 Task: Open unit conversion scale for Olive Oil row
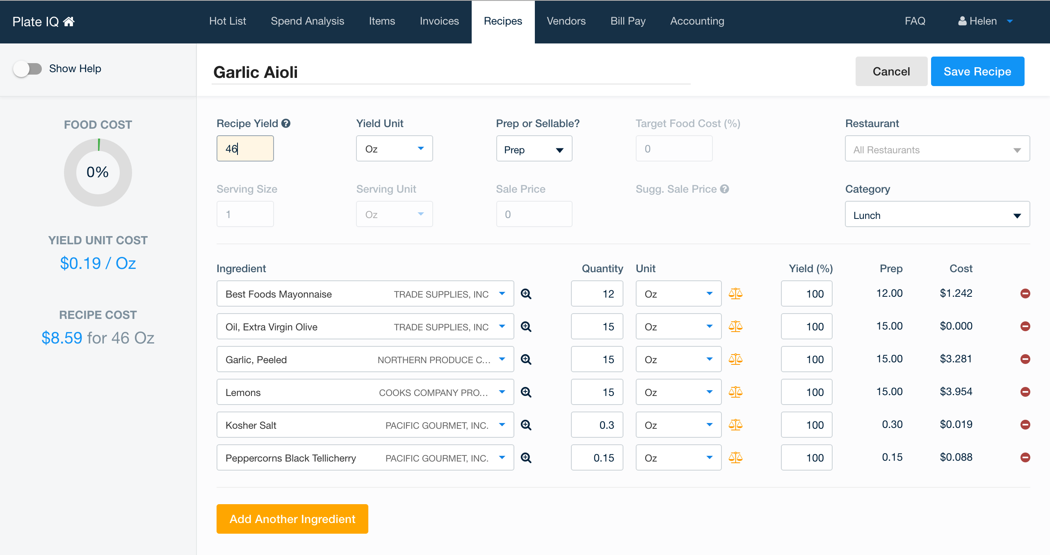click(735, 327)
